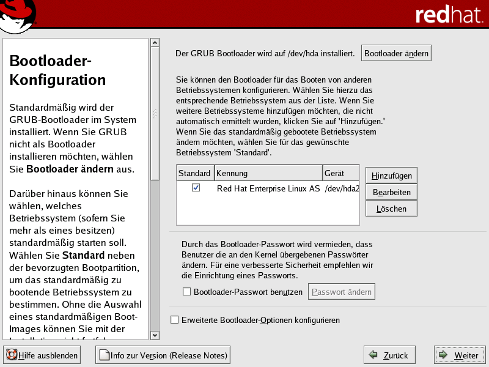Click the redhat wordmark in header
The image size is (489, 367).
[x=448, y=15]
